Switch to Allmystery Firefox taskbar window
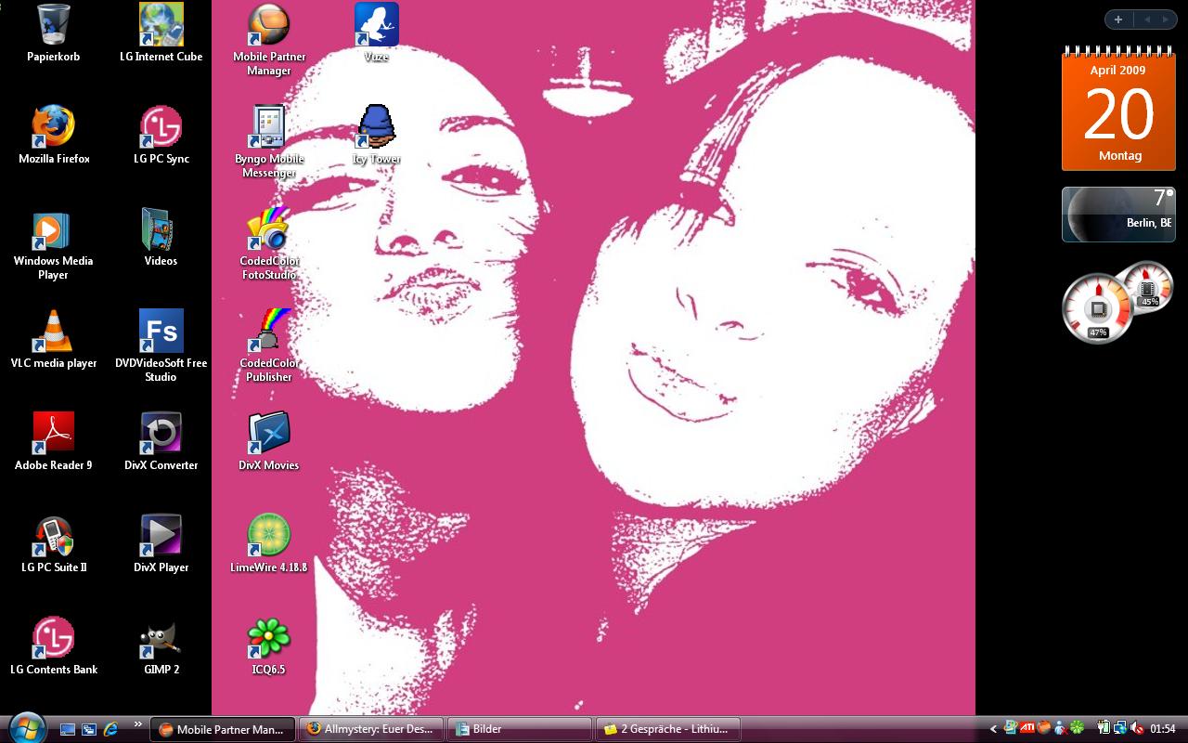Image resolution: width=1188 pixels, height=743 pixels. (x=372, y=729)
